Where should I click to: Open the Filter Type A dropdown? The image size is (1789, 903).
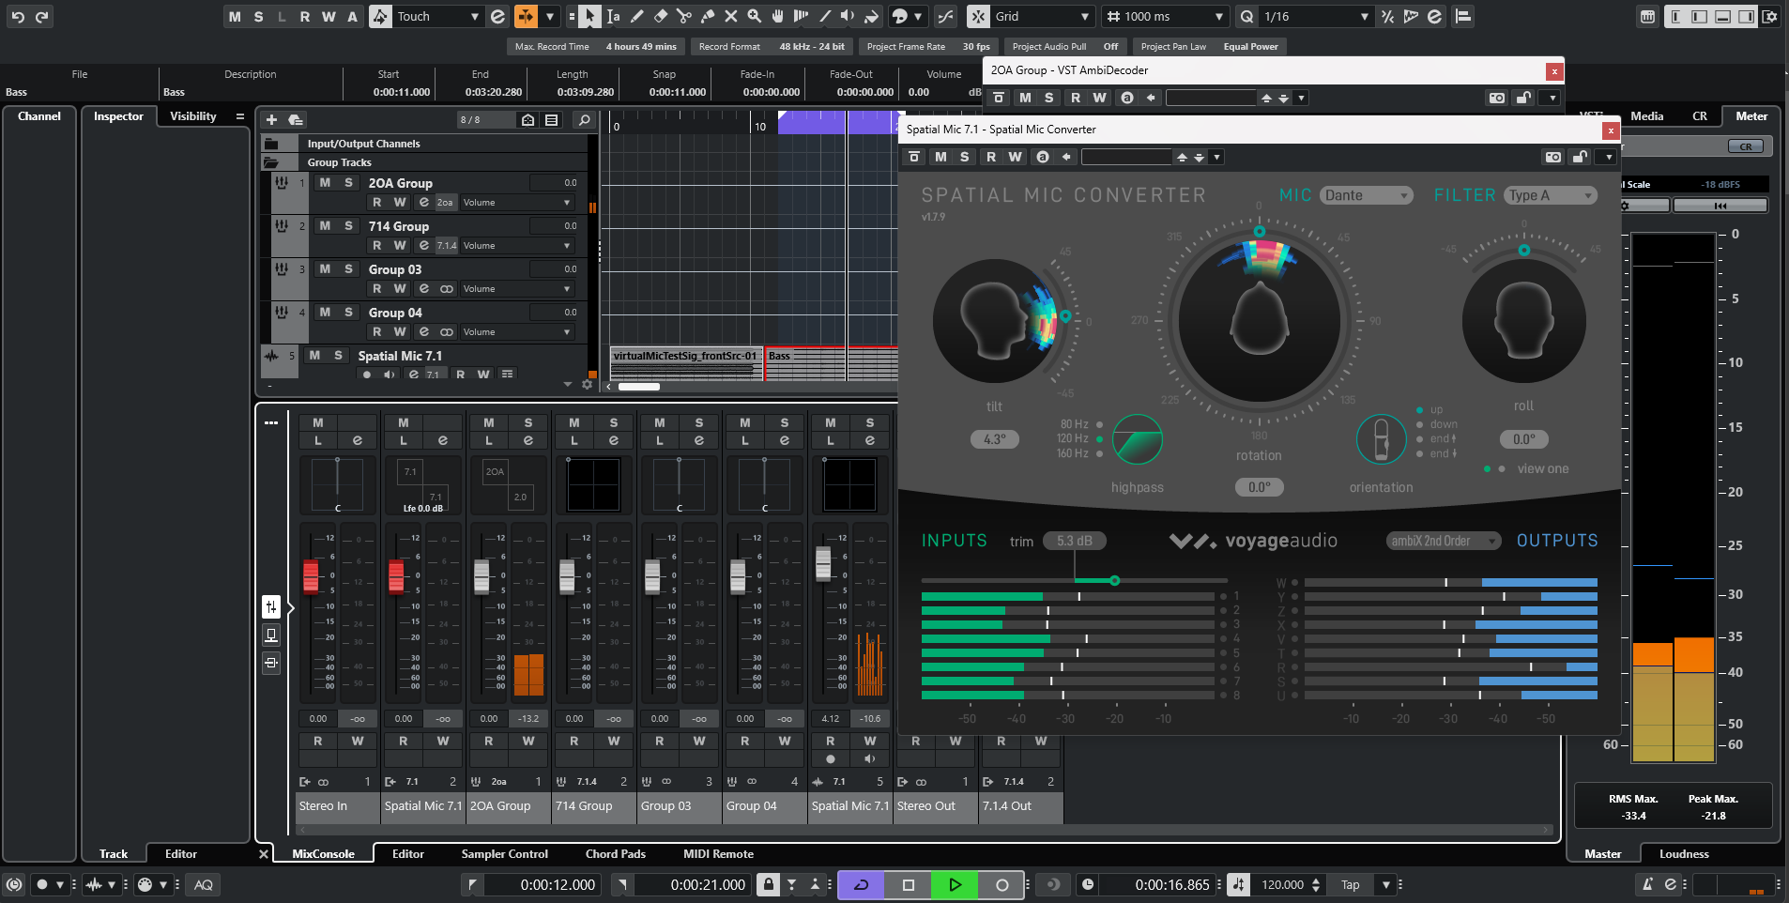(x=1550, y=194)
